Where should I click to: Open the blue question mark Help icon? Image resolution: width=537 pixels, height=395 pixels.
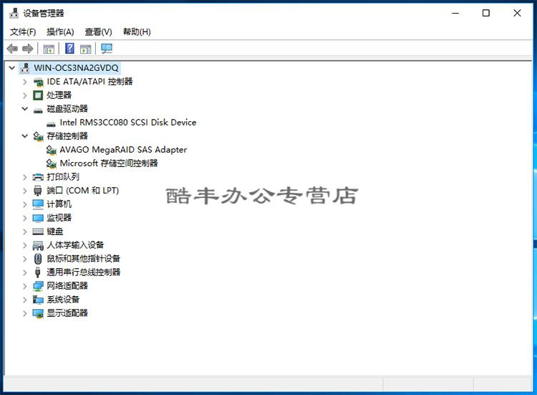[x=69, y=48]
